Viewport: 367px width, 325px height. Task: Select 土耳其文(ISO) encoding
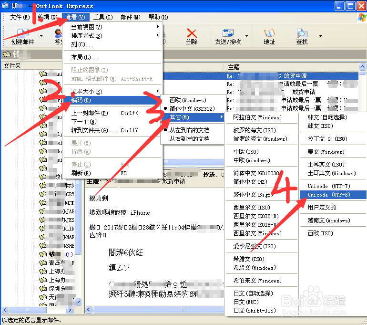coord(333,165)
